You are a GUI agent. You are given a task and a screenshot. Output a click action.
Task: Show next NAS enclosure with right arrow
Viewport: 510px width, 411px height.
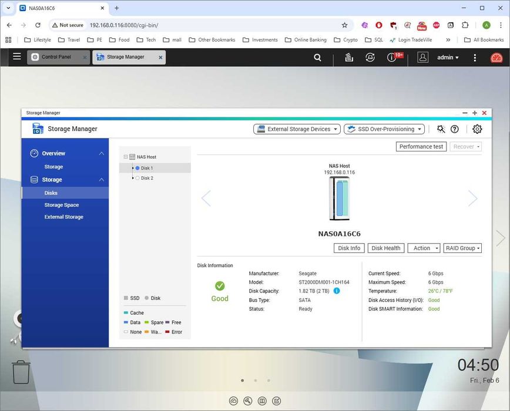coord(472,198)
